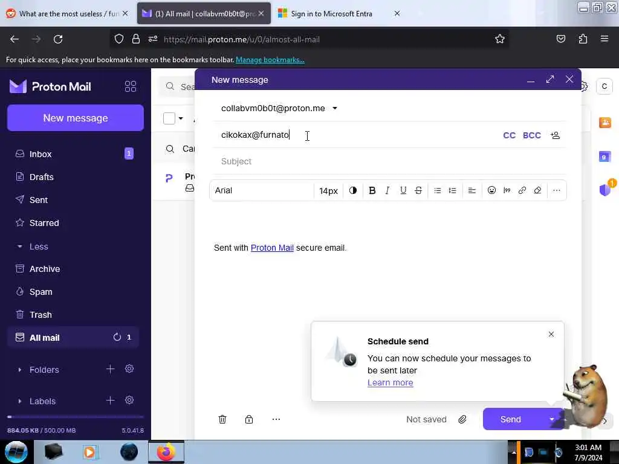Image resolution: width=619 pixels, height=464 pixels.
Task: Open Proton apps grid switcher
Action: [131, 86]
